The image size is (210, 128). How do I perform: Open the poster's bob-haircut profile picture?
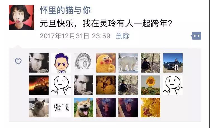pyautogui.click(x=22, y=18)
